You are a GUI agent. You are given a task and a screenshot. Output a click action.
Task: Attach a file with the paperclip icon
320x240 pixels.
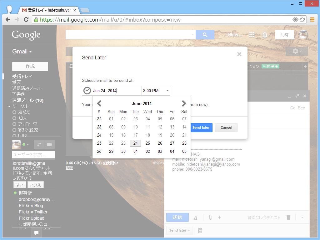(211, 217)
